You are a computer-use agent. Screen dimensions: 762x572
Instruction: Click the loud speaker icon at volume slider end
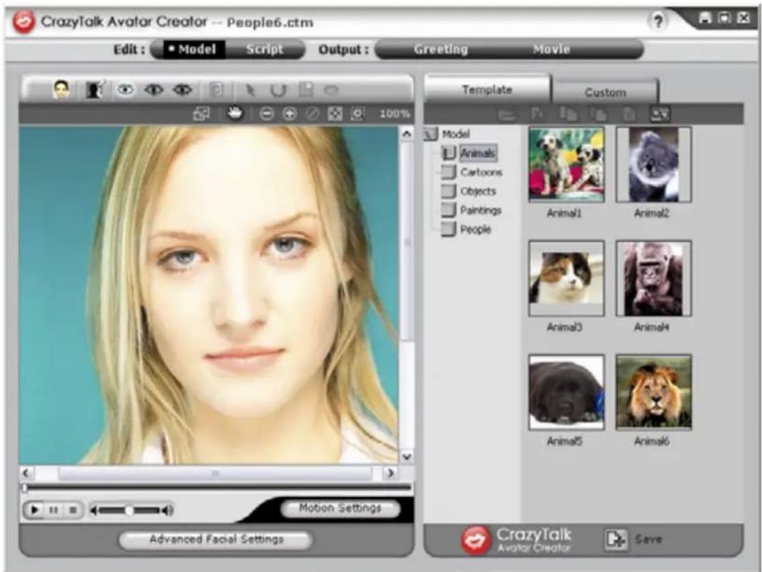click(167, 510)
